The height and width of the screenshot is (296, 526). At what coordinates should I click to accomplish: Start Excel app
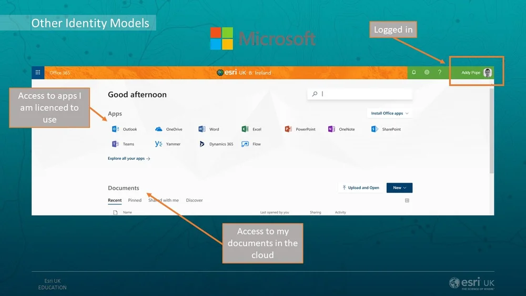click(x=251, y=129)
